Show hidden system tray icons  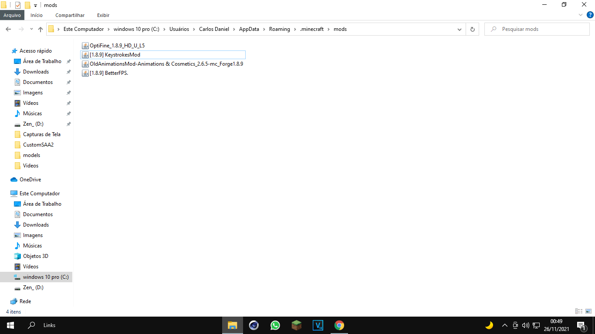click(505, 325)
